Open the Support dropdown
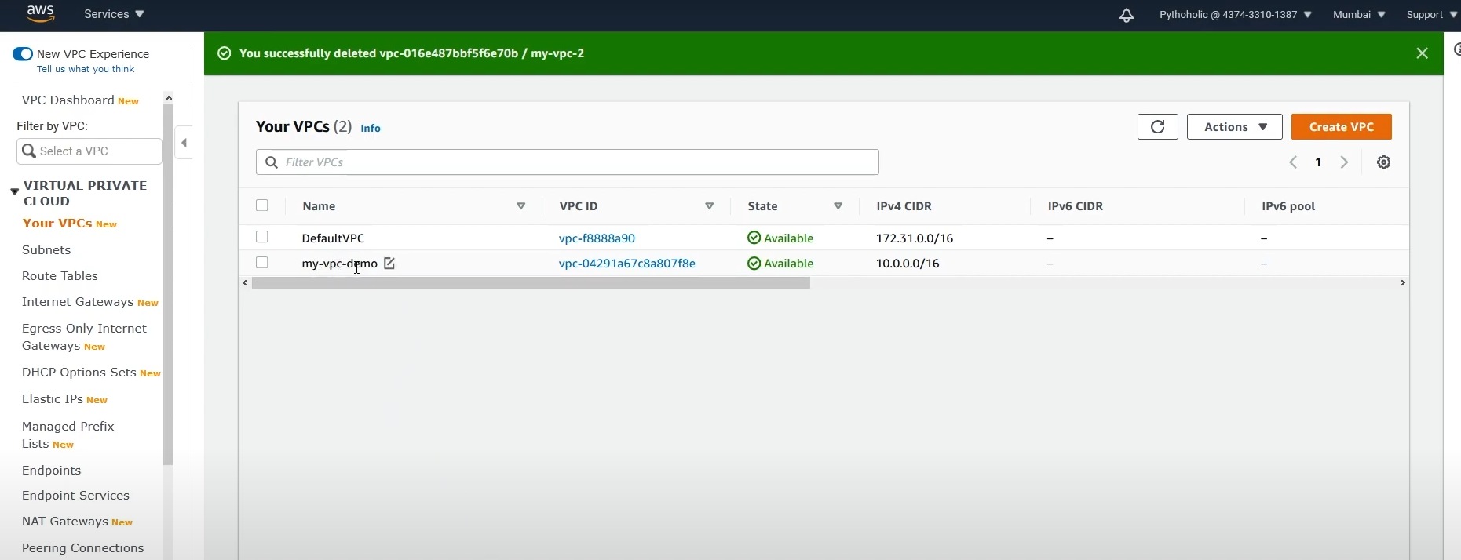 (x=1432, y=15)
